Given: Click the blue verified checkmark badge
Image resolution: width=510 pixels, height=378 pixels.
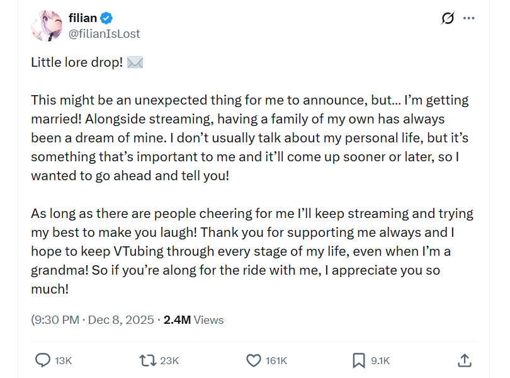Looking at the screenshot, I should coord(108,19).
